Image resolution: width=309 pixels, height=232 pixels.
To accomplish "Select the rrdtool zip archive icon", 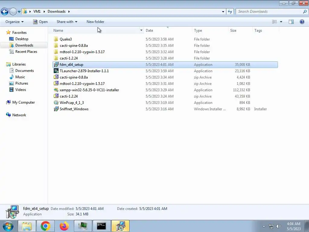I will click(56, 83).
